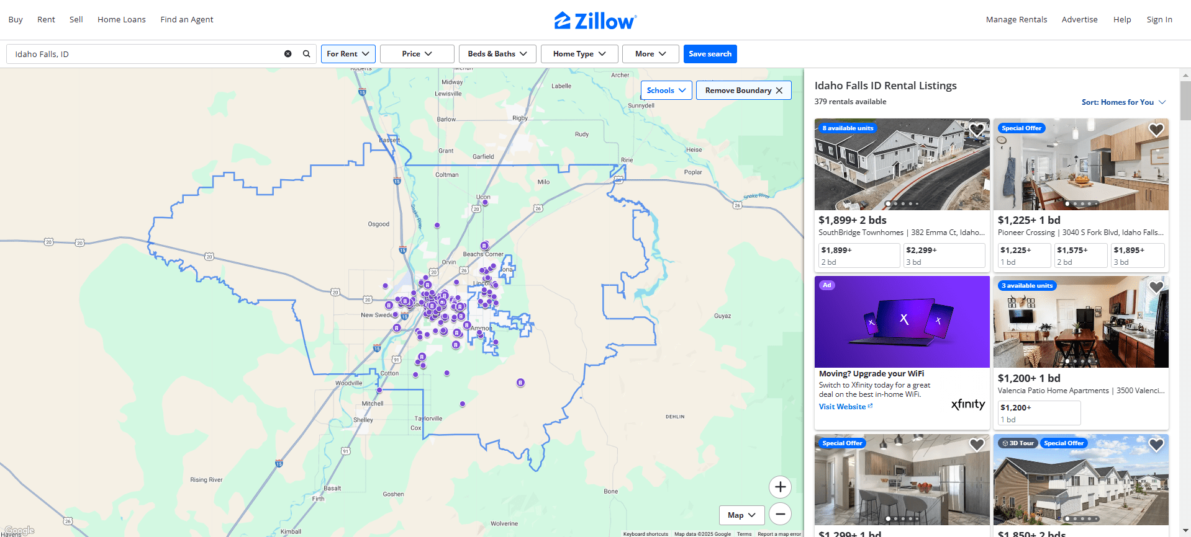
Task: Select the $1,200+ 1 bd unit option
Action: 1039,413
